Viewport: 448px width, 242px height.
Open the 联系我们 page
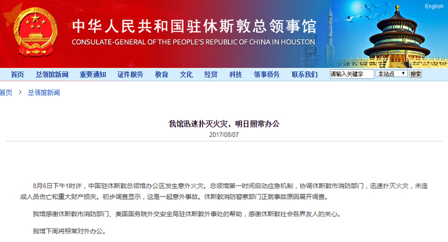pyautogui.click(x=305, y=74)
